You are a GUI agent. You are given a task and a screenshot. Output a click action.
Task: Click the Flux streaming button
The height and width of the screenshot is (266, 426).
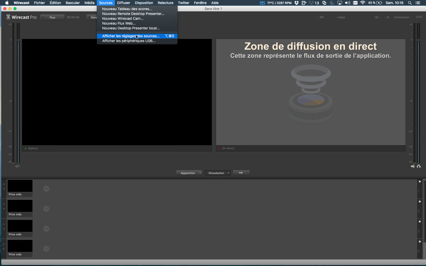coord(52,17)
